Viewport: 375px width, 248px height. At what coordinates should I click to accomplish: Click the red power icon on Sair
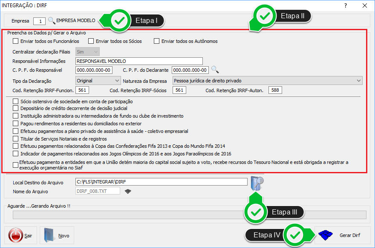point(16,235)
